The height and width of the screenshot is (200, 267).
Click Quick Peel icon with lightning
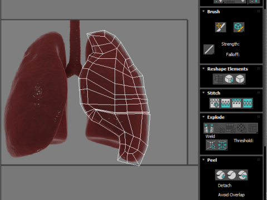pos(221,175)
